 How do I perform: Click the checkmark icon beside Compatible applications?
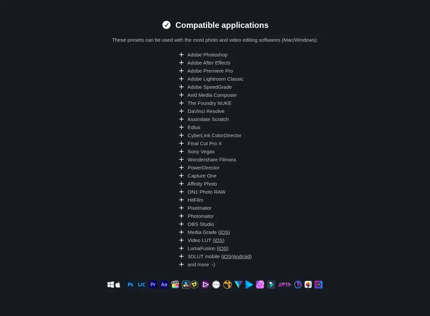pos(166,25)
